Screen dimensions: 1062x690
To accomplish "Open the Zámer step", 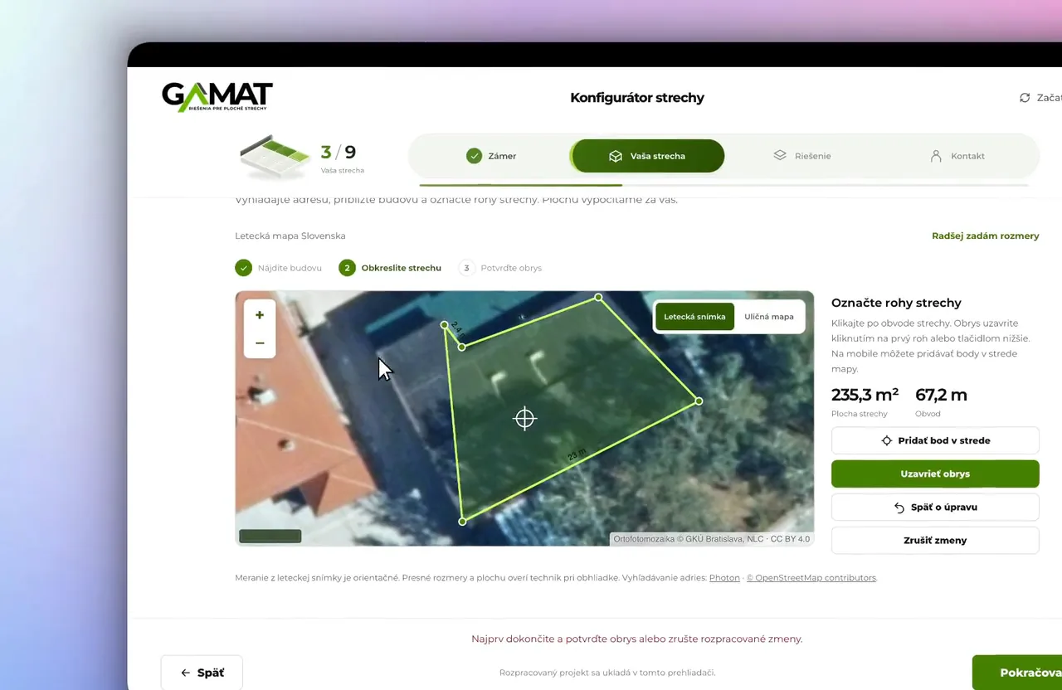I will pyautogui.click(x=491, y=156).
